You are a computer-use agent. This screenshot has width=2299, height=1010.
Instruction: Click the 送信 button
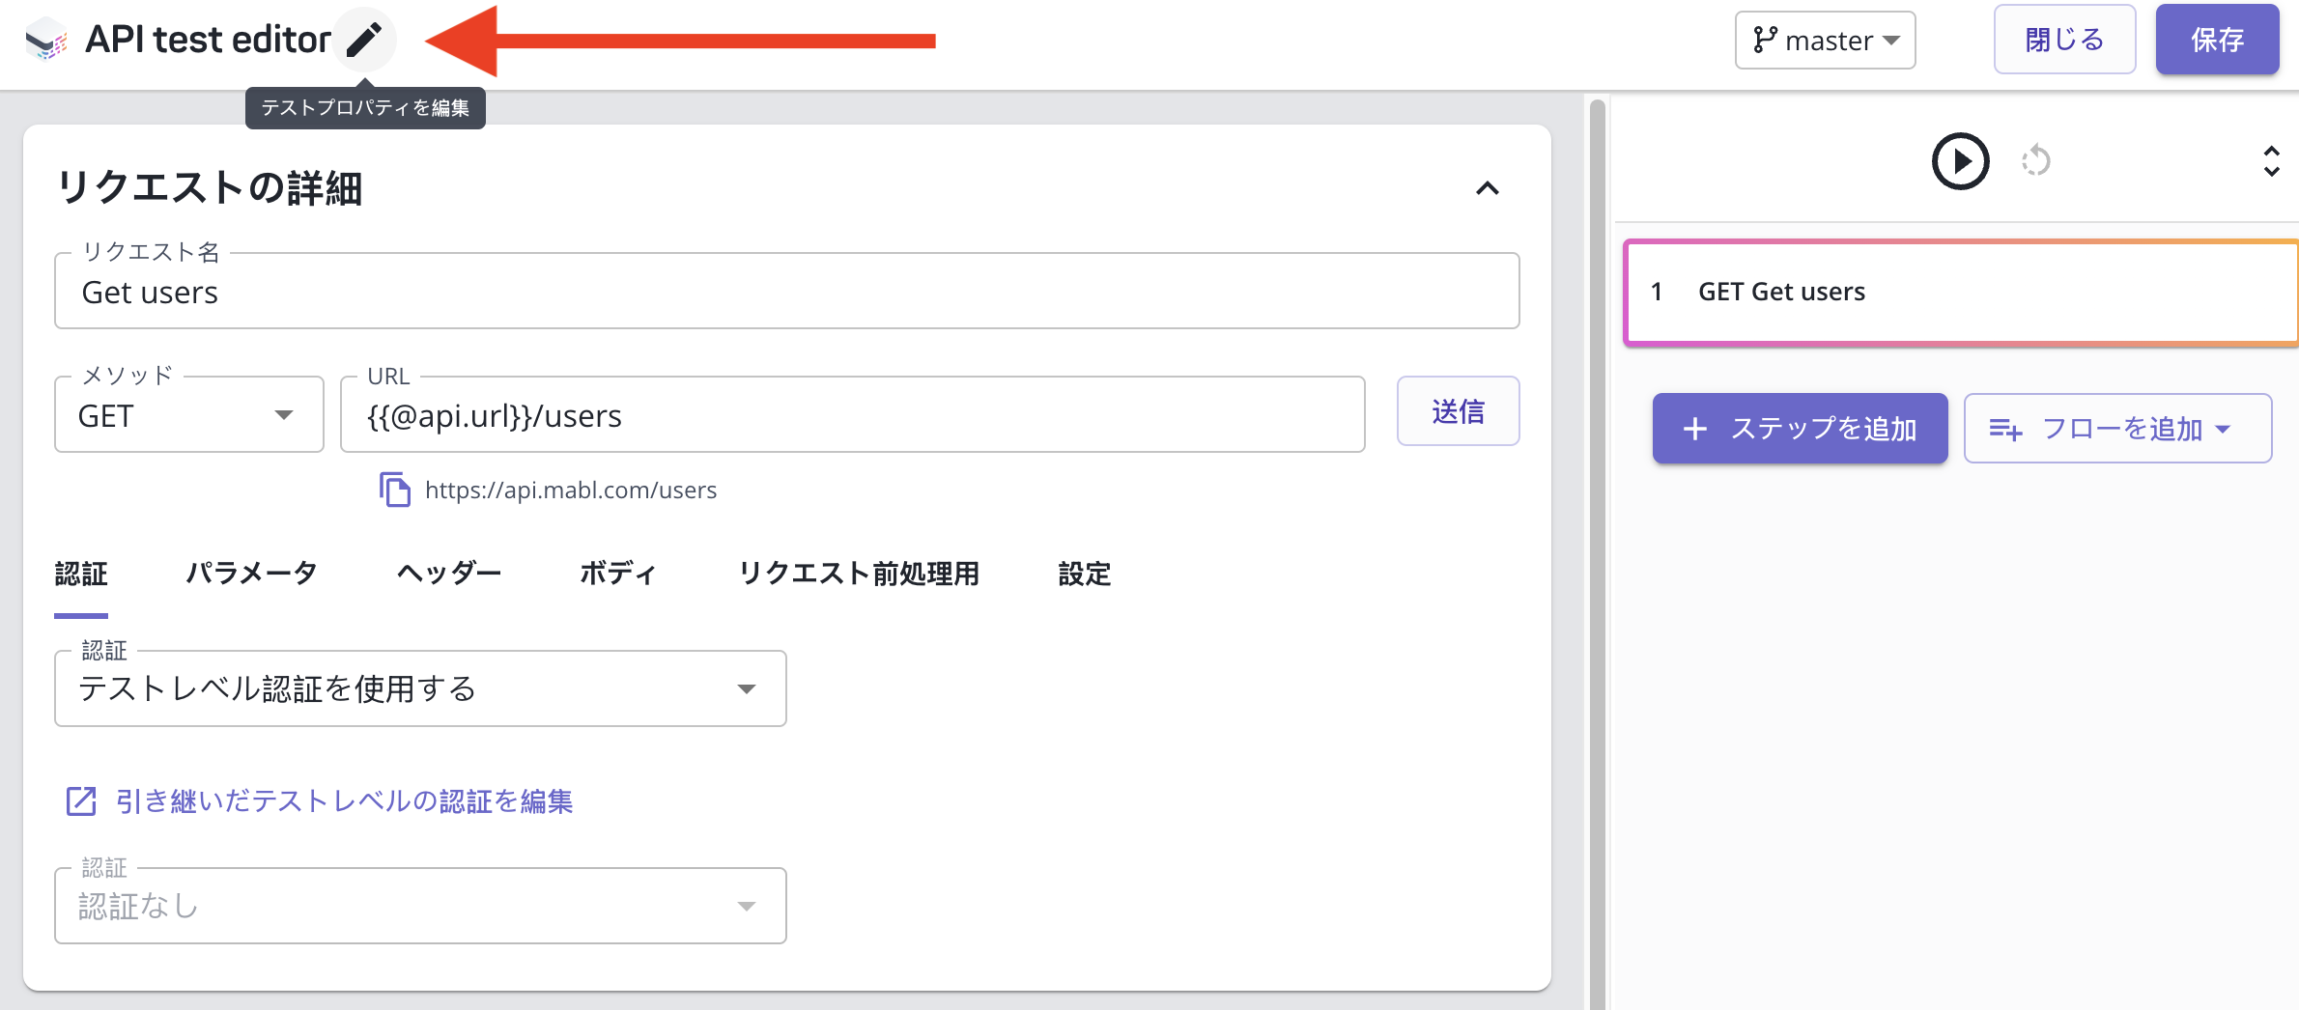[x=1458, y=411]
